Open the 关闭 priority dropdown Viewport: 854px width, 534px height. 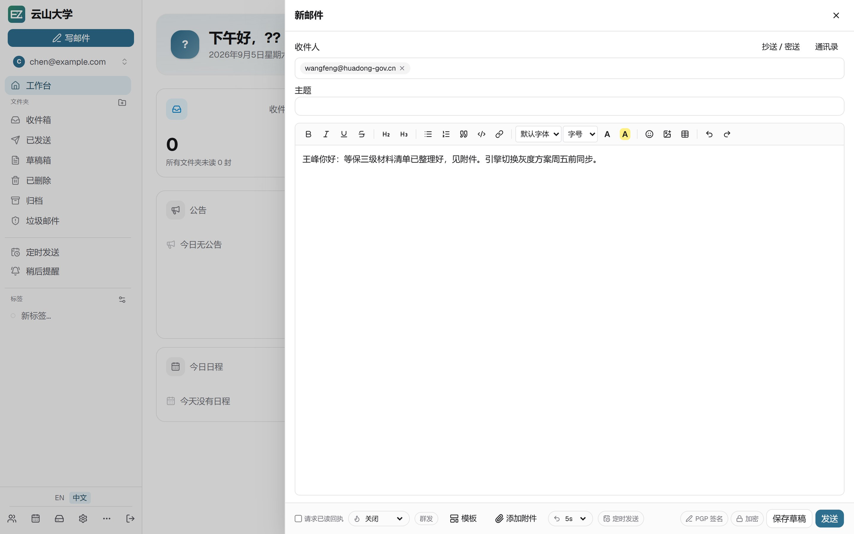(x=379, y=519)
